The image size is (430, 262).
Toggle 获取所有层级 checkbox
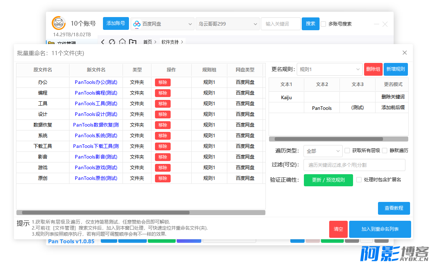pos(347,150)
